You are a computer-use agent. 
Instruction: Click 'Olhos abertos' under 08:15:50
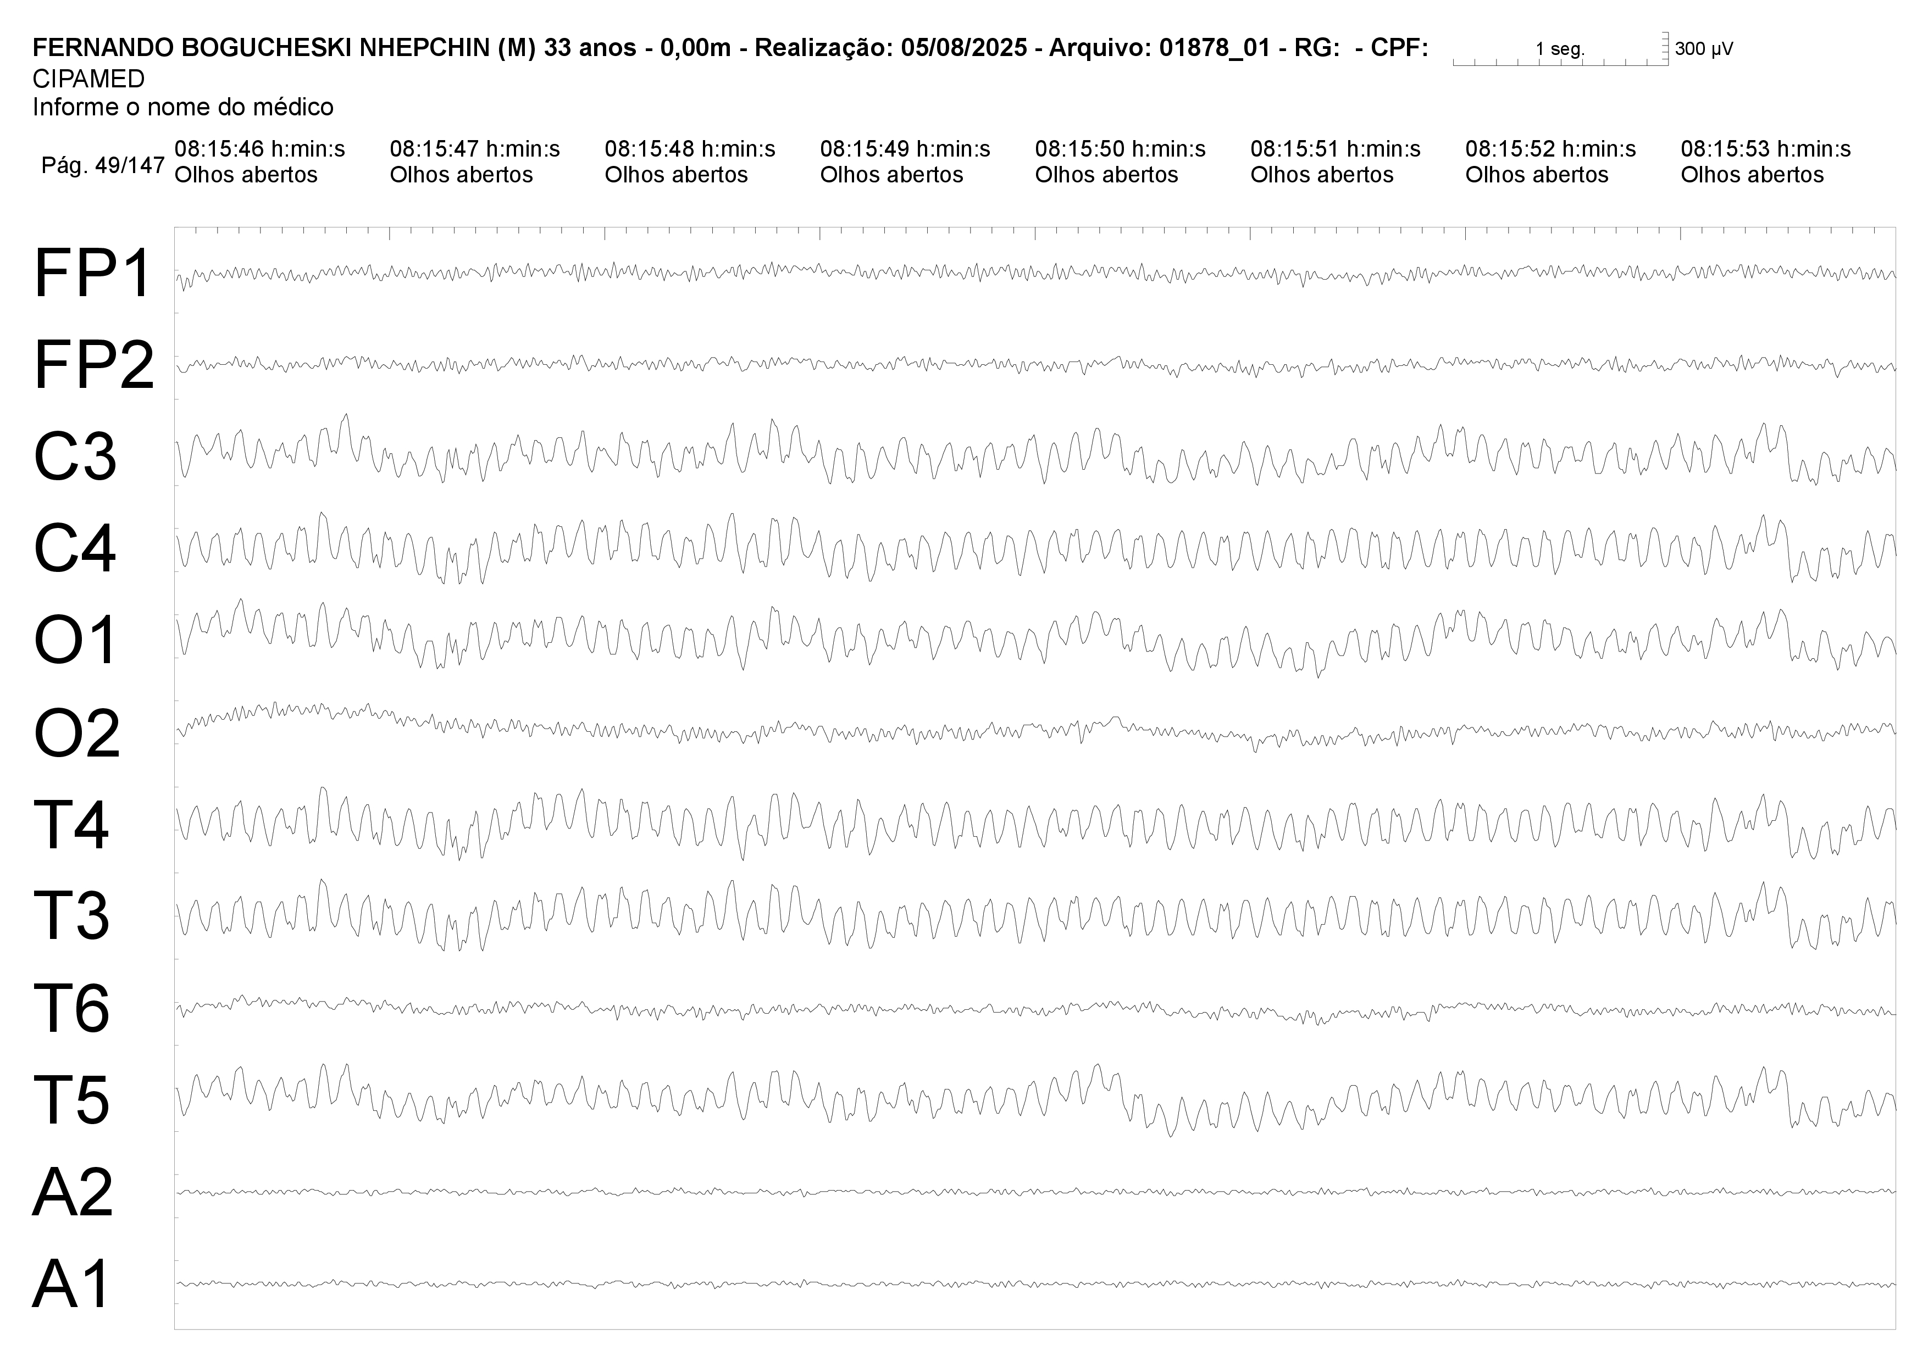click(x=1107, y=175)
